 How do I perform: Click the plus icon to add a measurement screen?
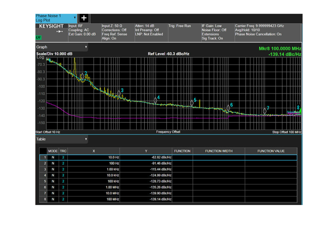(x=84, y=18)
